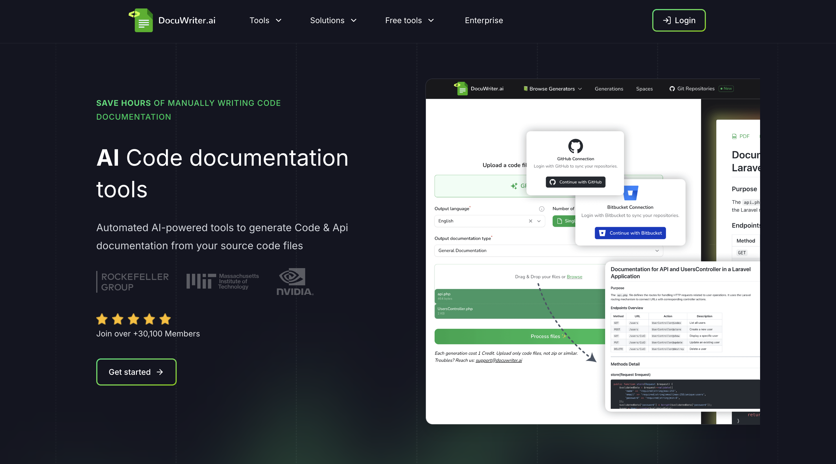Open the General Documentation type dropdown
The image size is (836, 464).
tap(548, 251)
